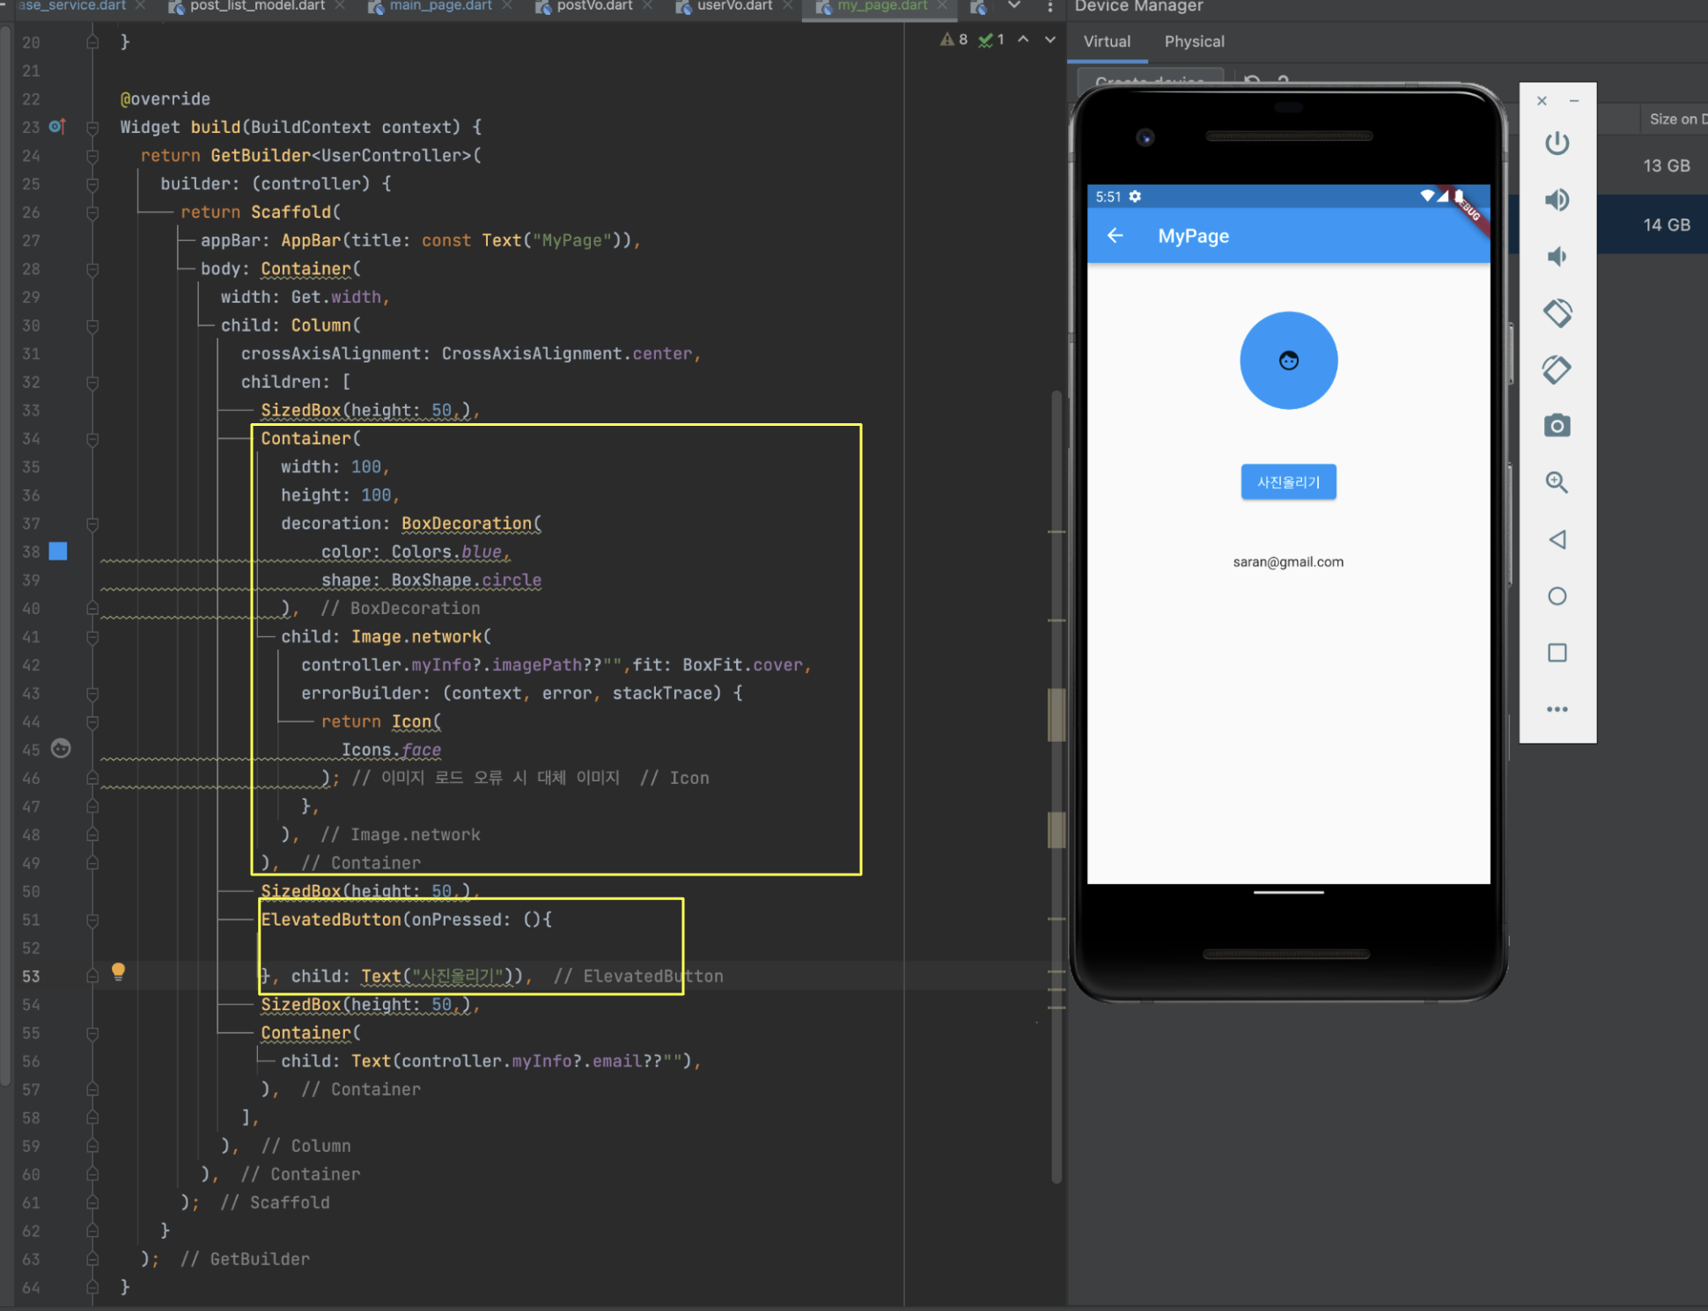Tap the 사진올리기 button in the emulator

click(1288, 482)
